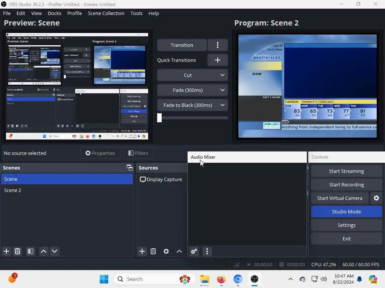Screen dimensions: 385x288
Task: Add a new scene with plus icon
Action: coord(6,251)
